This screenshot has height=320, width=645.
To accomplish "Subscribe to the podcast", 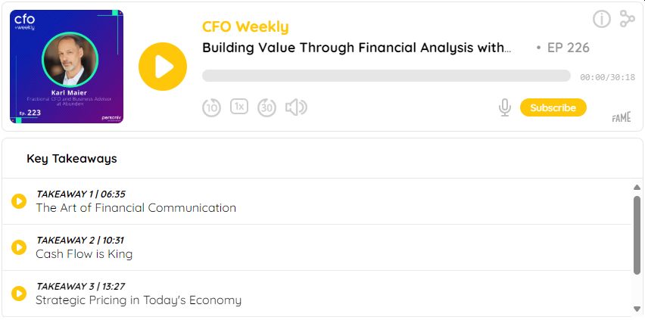I will coord(553,107).
